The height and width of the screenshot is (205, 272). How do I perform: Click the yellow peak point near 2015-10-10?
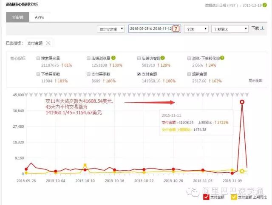point(85,165)
